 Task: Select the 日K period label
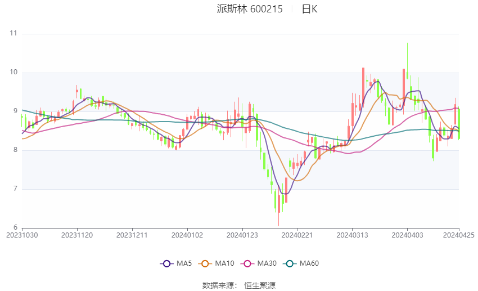point(310,9)
